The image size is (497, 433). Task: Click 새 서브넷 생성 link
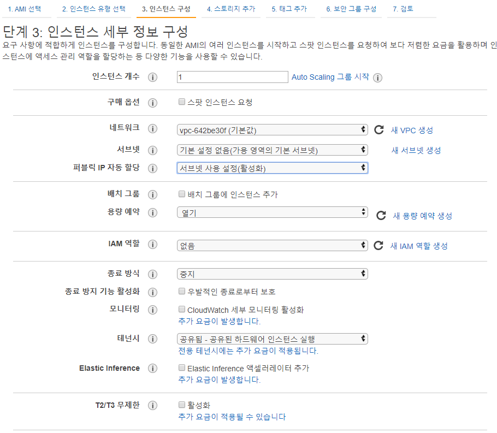click(416, 150)
